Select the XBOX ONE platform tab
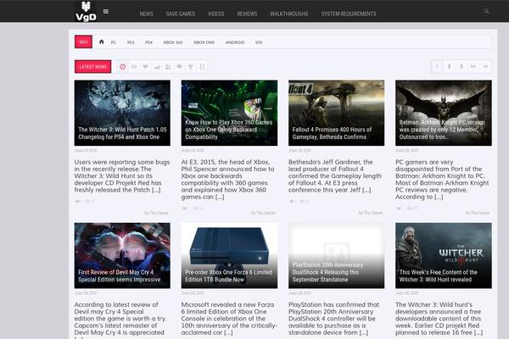The width and height of the screenshot is (509, 339). [x=204, y=42]
